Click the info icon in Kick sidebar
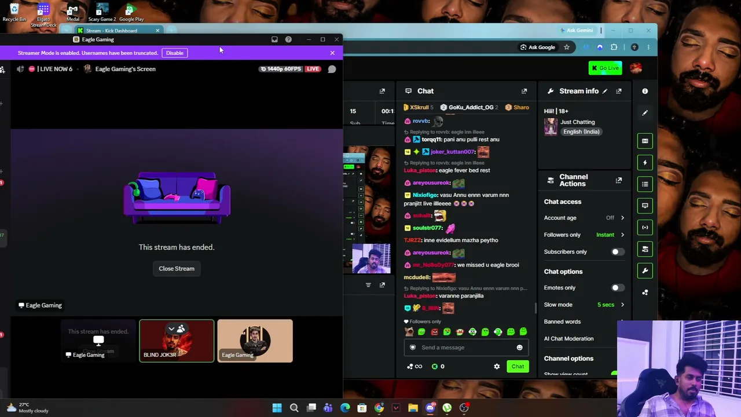This screenshot has width=741, height=417. (x=645, y=91)
